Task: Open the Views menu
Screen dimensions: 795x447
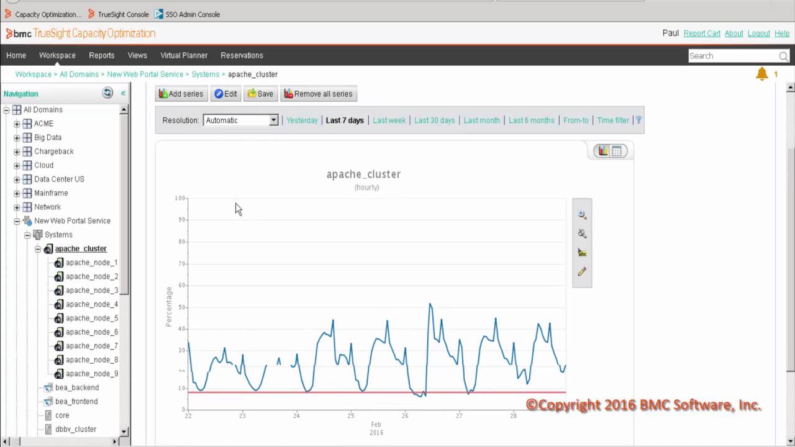Action: pyautogui.click(x=137, y=55)
